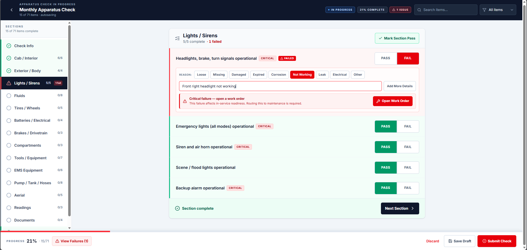
Task: Click Add More Details button
Action: click(400, 86)
